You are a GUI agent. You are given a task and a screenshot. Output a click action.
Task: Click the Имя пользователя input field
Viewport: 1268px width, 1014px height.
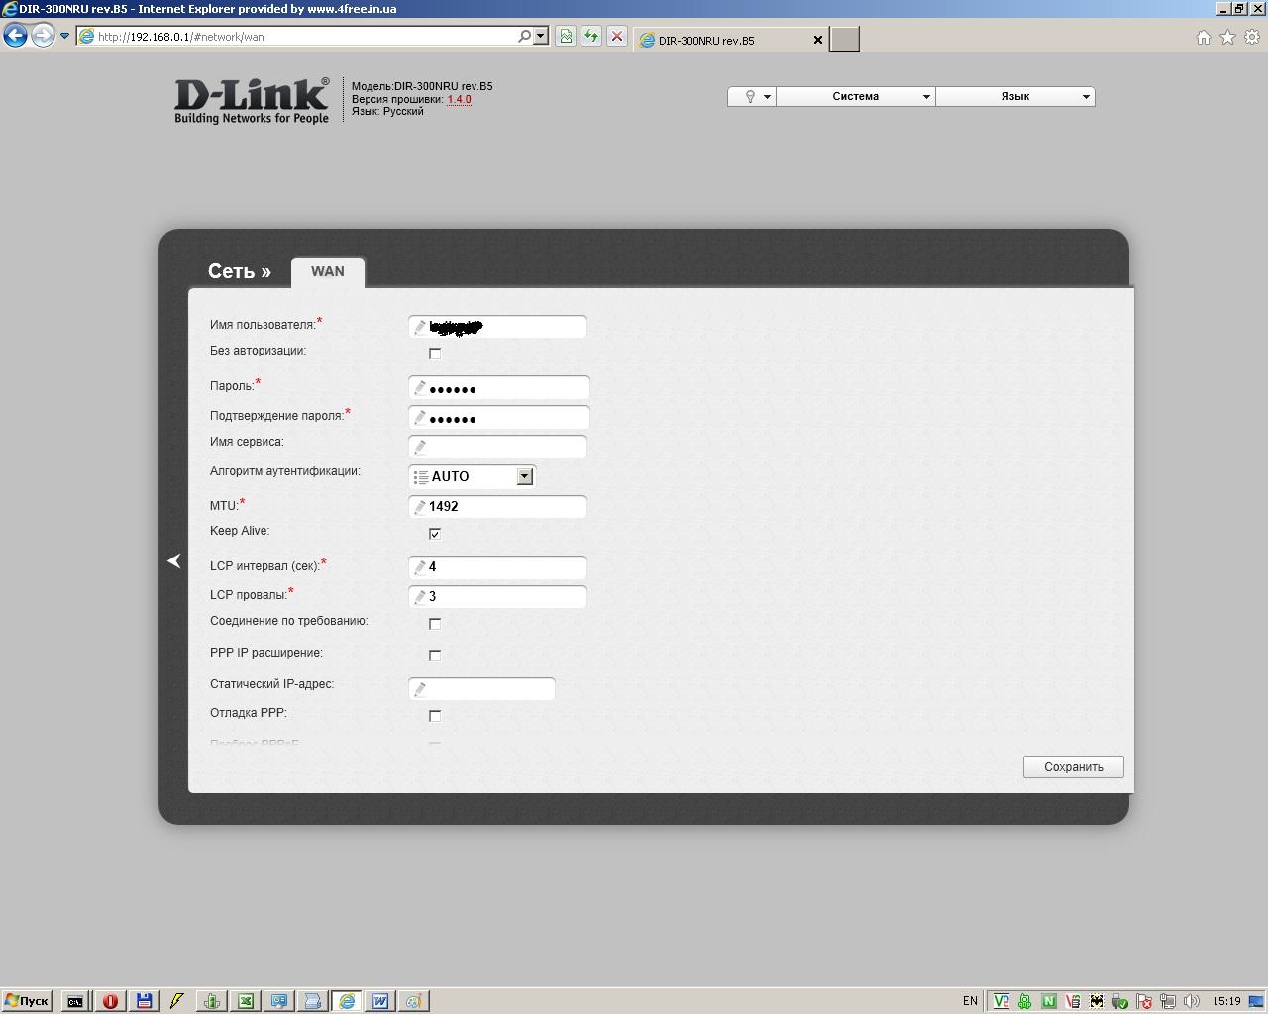pyautogui.click(x=497, y=326)
